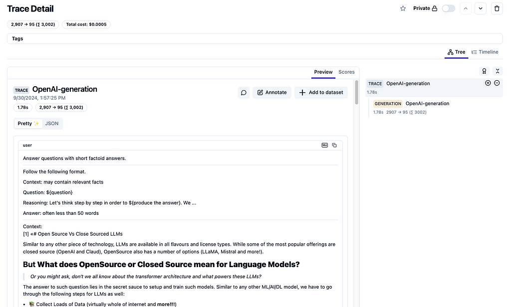The height and width of the screenshot is (307, 511).
Task: Delete trace using trash icon
Action: point(497,8)
